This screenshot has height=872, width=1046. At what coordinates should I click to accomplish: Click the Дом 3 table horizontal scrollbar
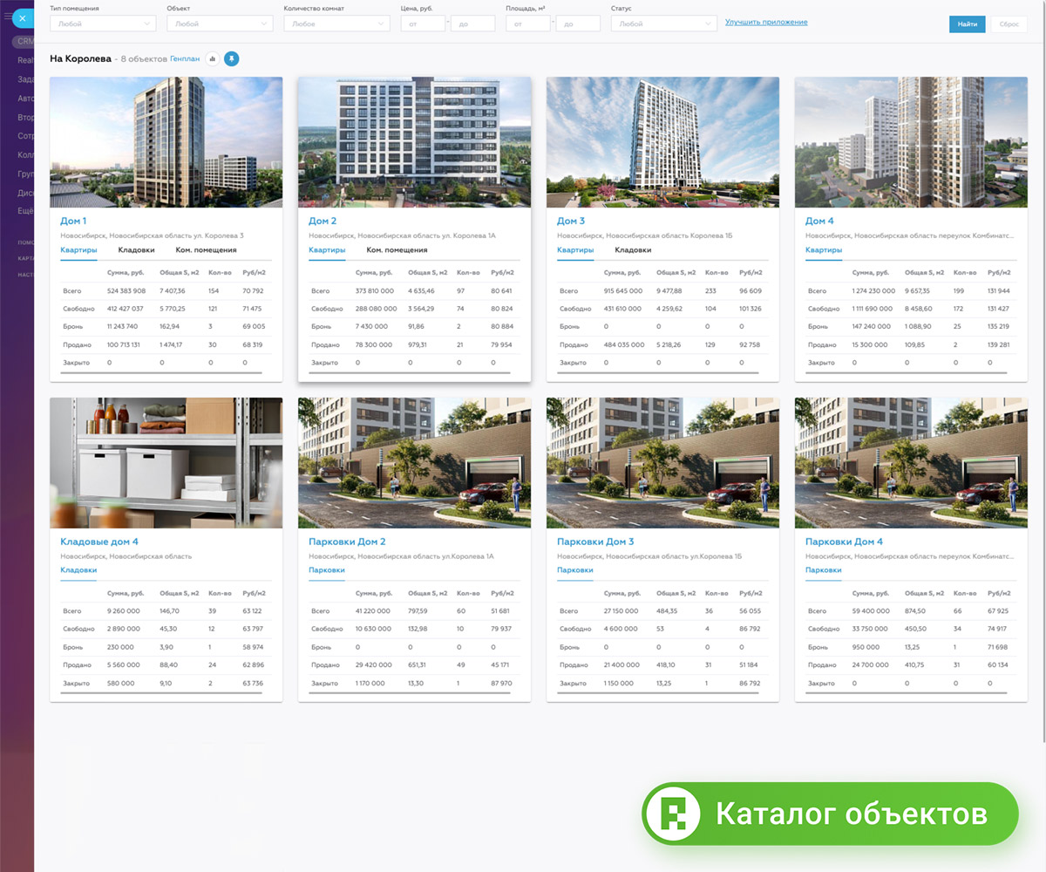pyautogui.click(x=658, y=372)
